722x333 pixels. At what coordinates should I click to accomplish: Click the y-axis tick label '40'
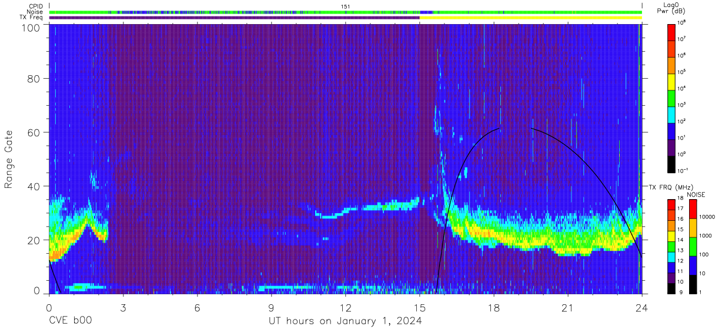point(34,186)
